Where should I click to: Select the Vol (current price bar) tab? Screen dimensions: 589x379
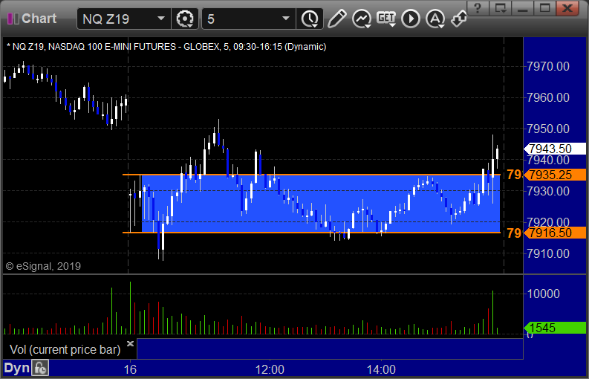[x=65, y=350]
